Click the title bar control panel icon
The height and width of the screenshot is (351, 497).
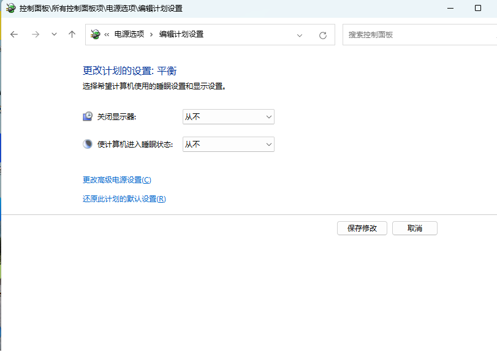pyautogui.click(x=11, y=8)
